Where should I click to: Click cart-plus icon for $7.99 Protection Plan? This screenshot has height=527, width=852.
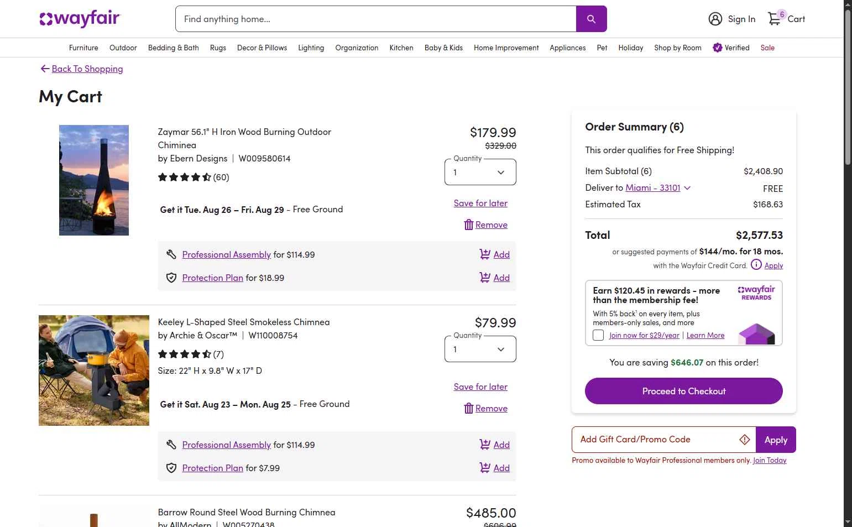485,468
